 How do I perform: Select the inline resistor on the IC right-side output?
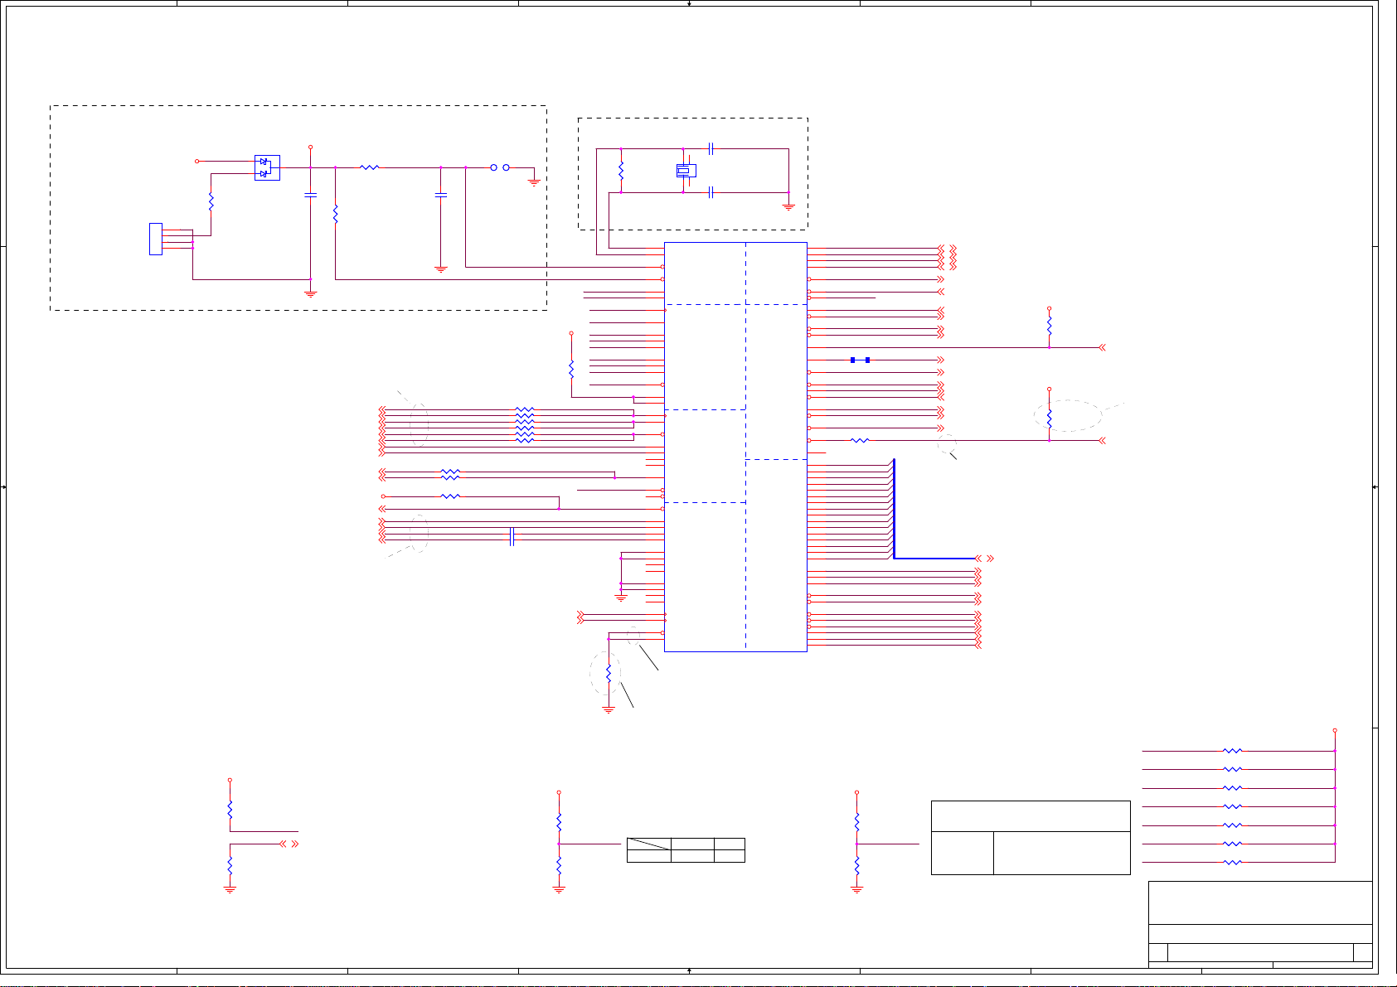(860, 440)
